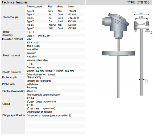This screenshot has width=154, height=136.
Task: Click "Class 1 DIN IEC 584" accuracy value
Action: point(38,36)
